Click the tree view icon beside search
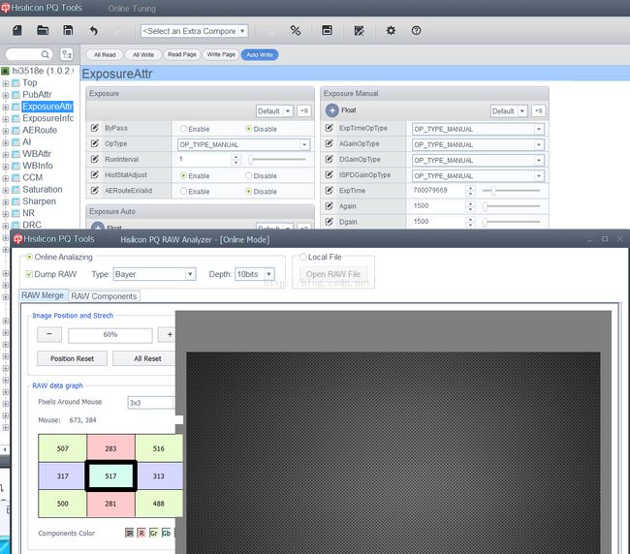 click(x=66, y=54)
